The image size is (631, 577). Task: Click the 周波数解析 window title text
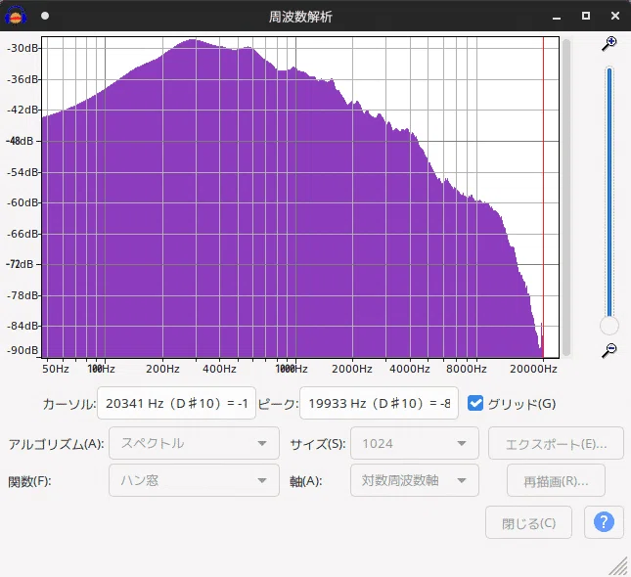point(300,17)
